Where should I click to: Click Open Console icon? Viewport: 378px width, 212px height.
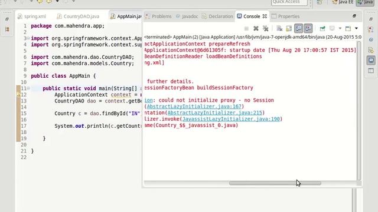coord(348,28)
